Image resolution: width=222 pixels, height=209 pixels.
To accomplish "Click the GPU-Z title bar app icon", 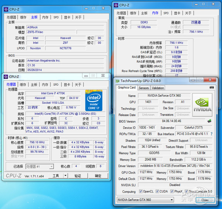I will coord(117,80).
